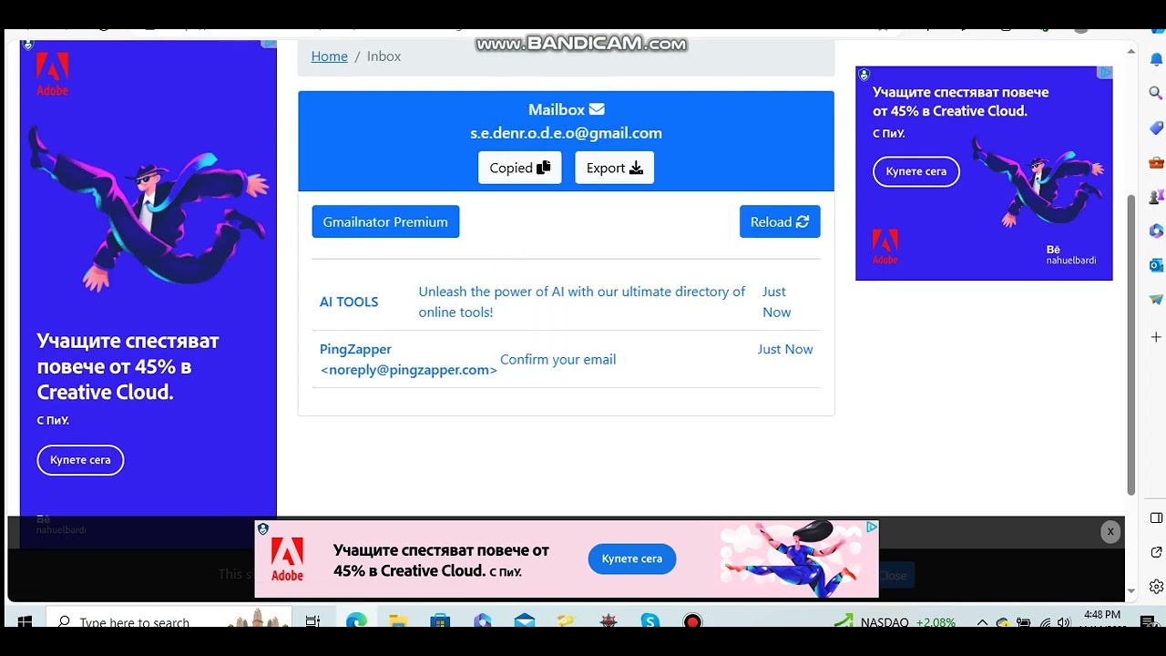Open Edge sidebar Outlook icon
The width and height of the screenshot is (1166, 656).
[x=1156, y=265]
